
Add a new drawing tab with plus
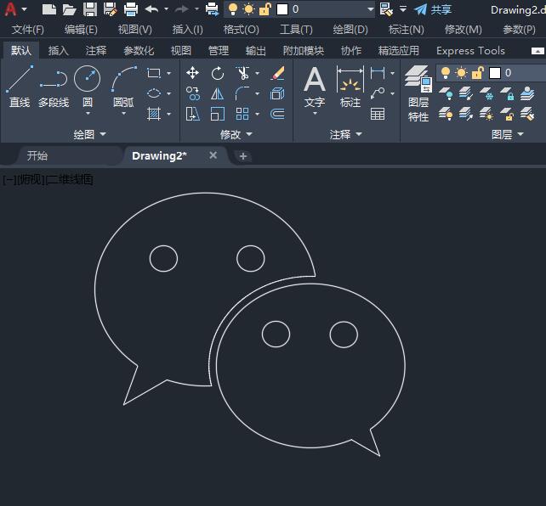[243, 156]
